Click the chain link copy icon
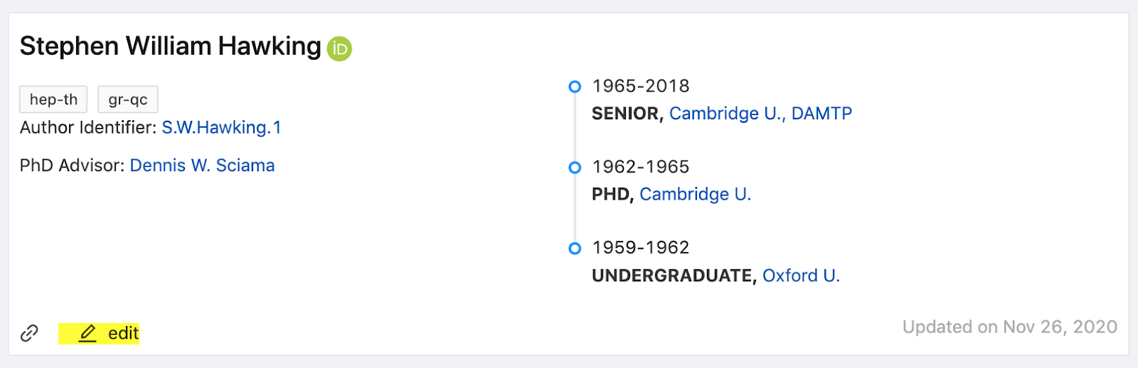 (29, 333)
